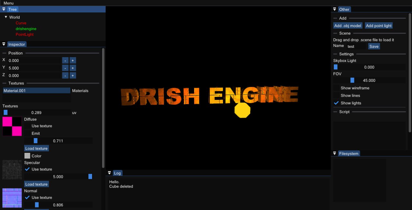Decrement the Y position with the minus icon

coord(65,68)
